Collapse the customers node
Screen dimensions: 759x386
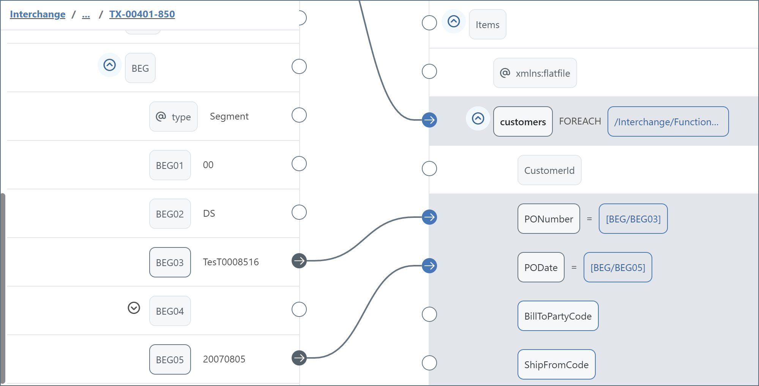click(478, 118)
